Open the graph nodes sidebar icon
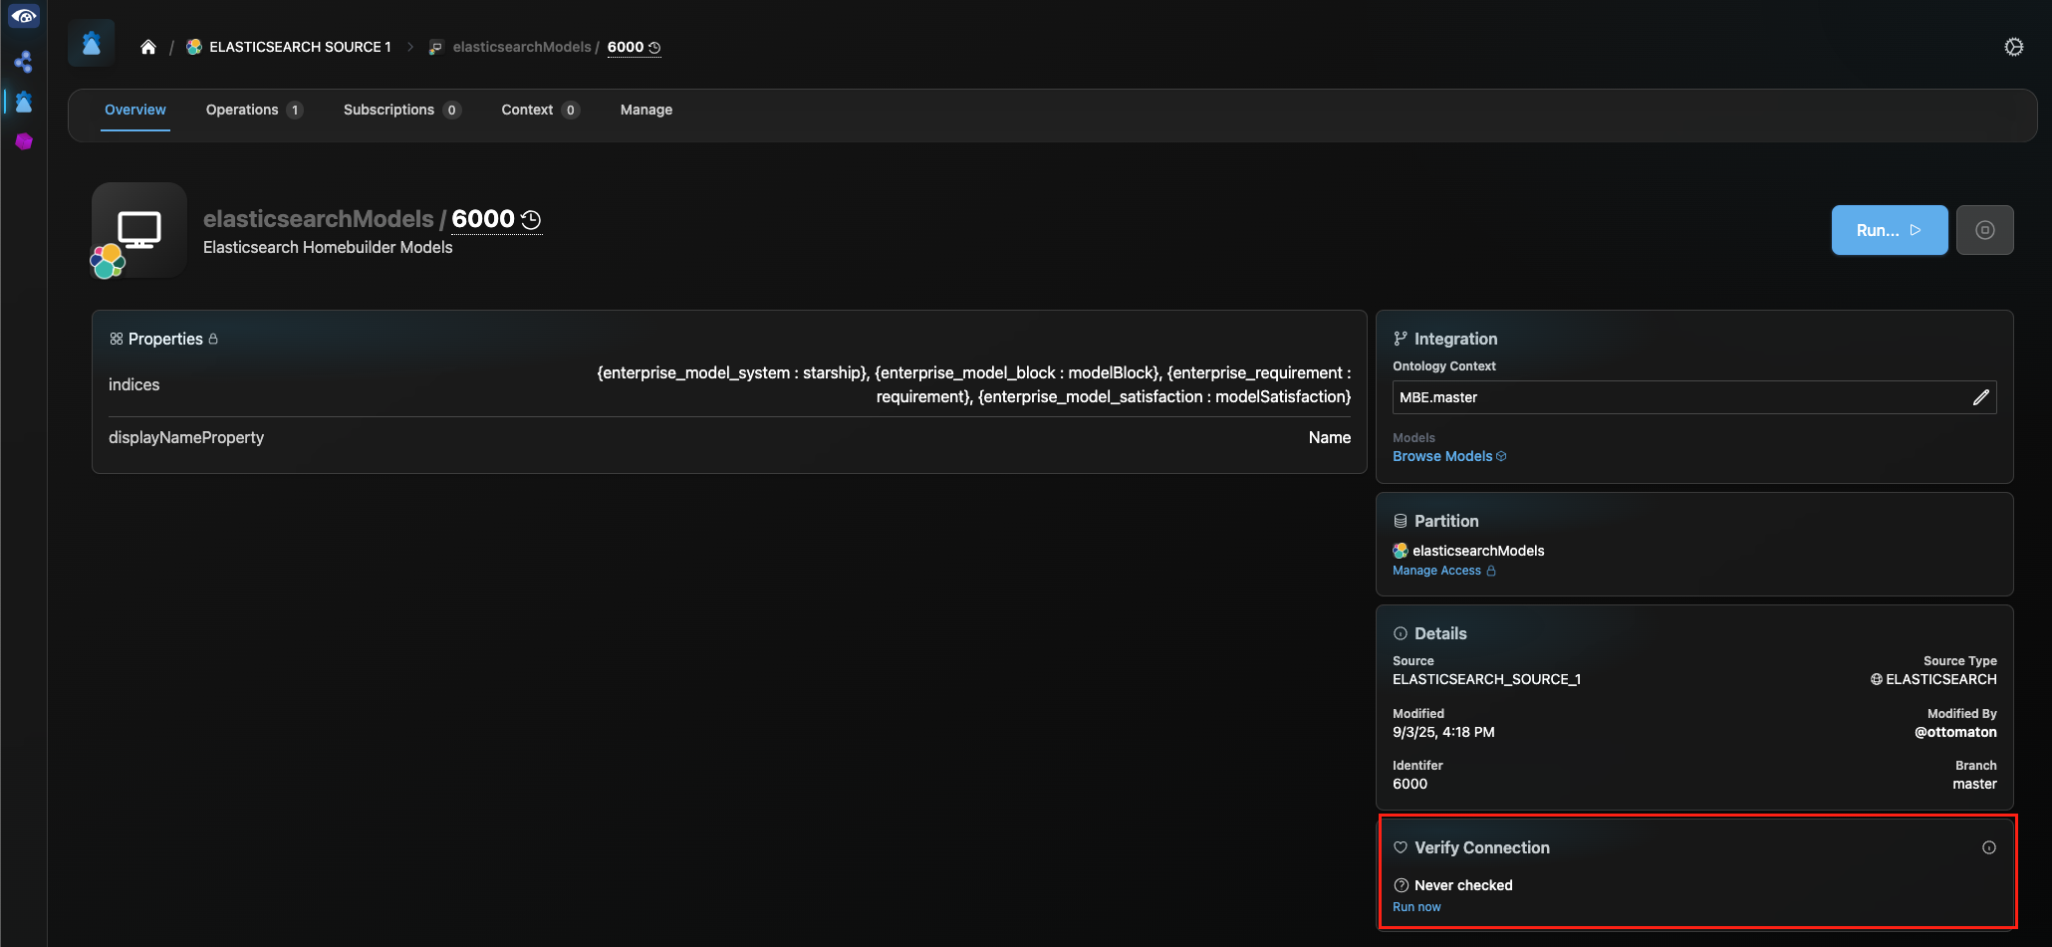This screenshot has height=947, width=2052. click(23, 62)
